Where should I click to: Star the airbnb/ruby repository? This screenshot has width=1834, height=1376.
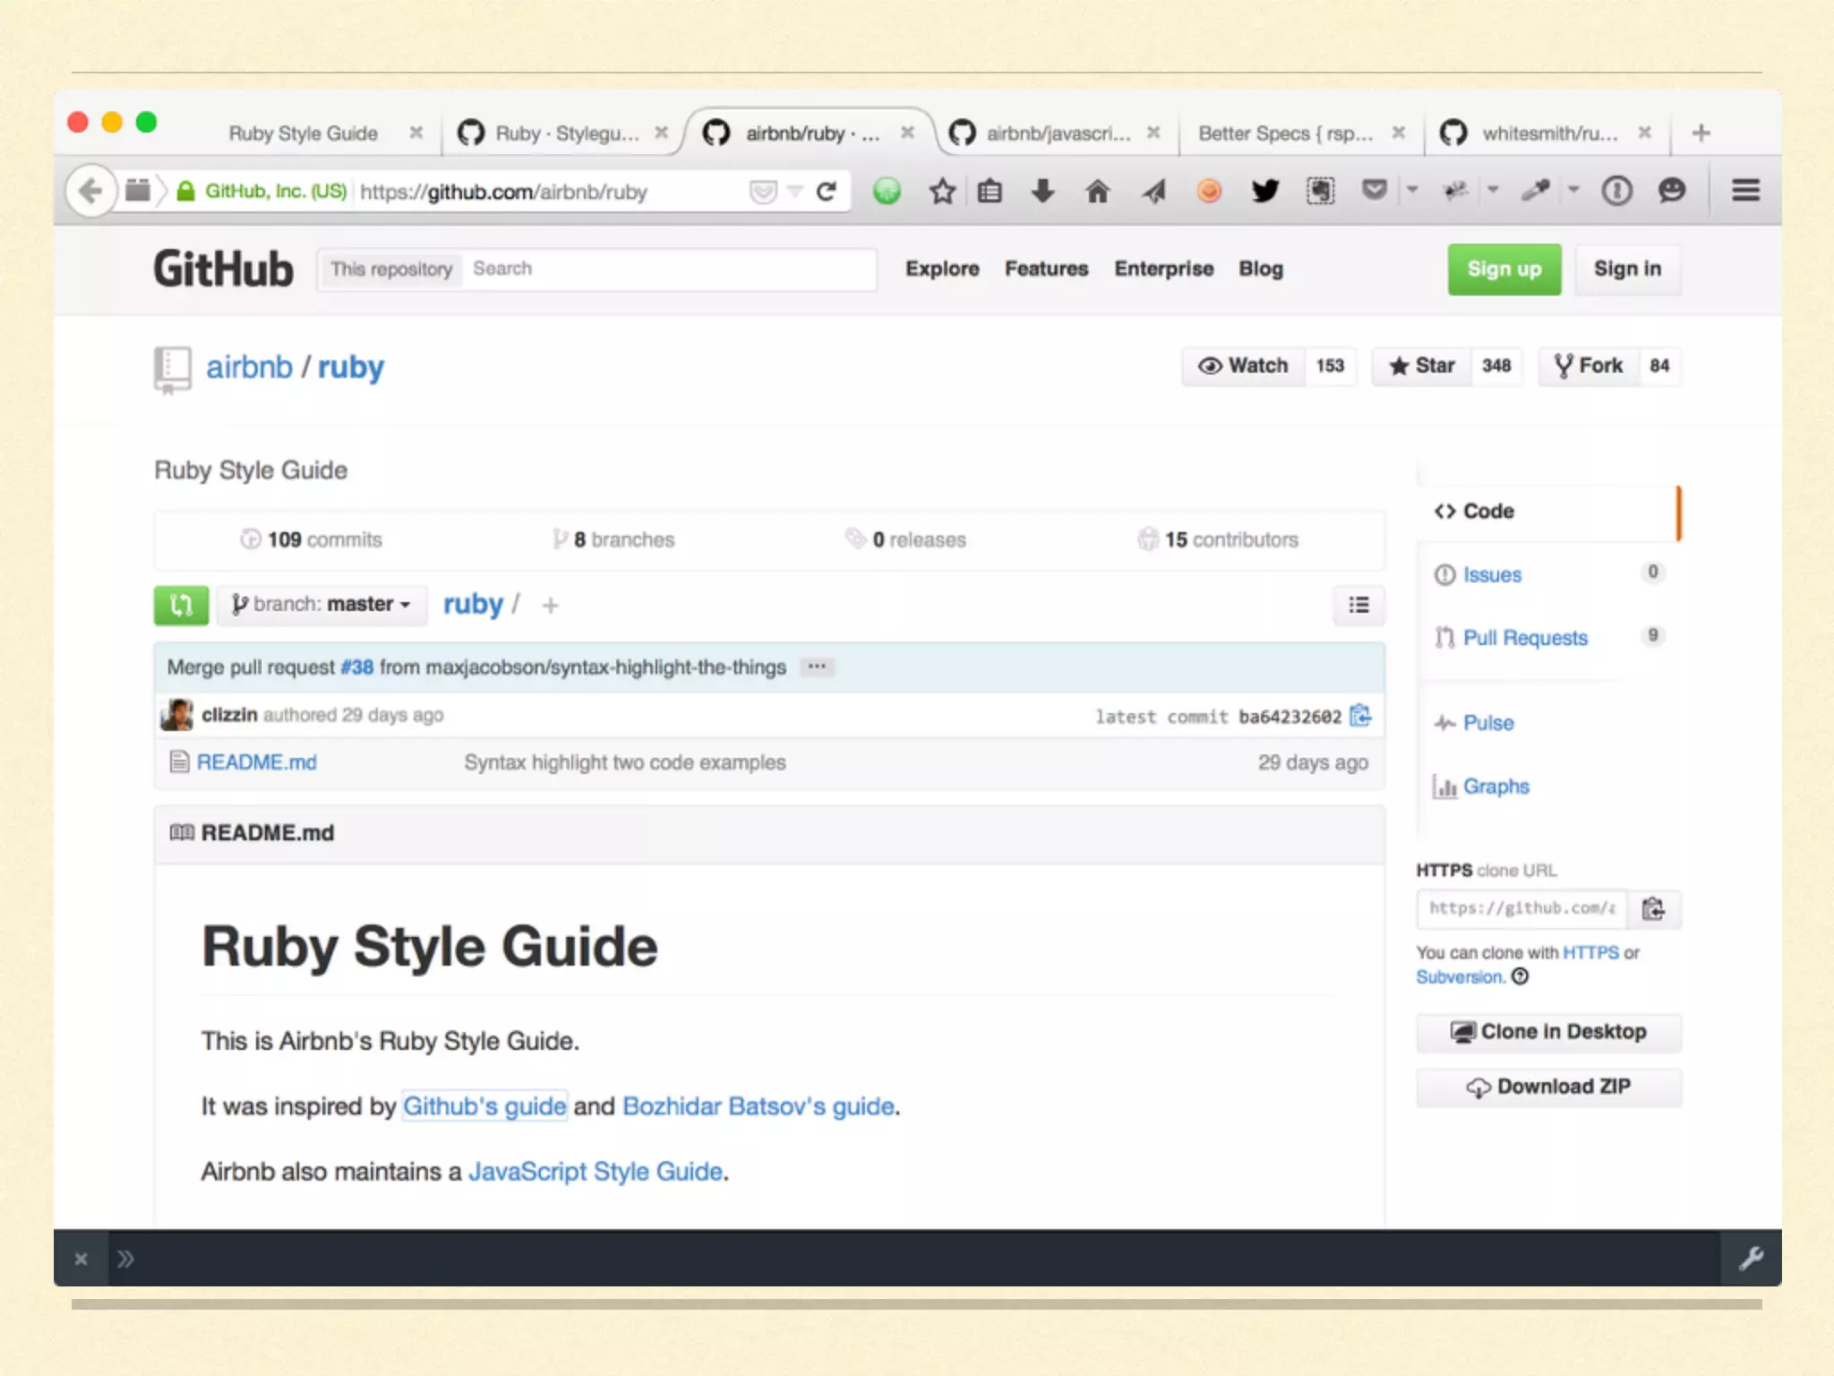1422,365
